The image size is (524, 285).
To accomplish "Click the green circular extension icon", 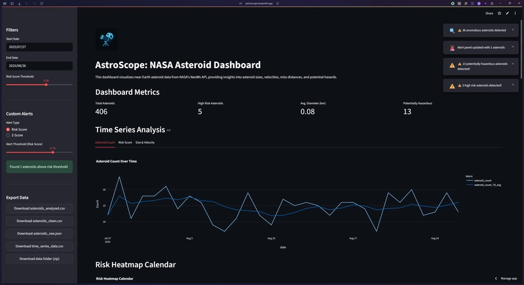I will [x=453, y=3].
